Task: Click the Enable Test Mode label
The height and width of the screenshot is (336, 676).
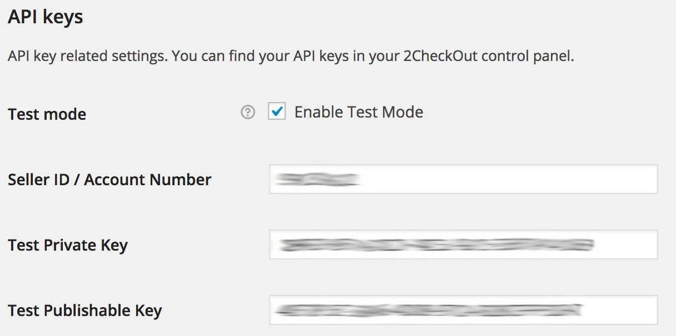Action: (x=359, y=111)
